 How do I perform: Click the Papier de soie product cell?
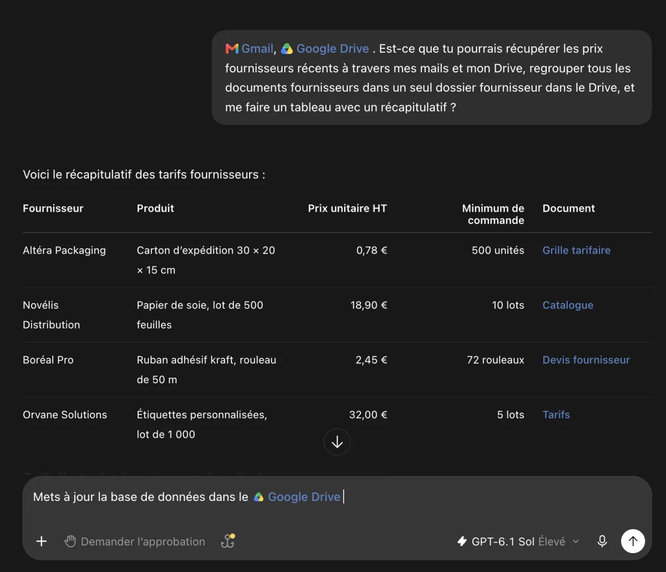click(200, 315)
